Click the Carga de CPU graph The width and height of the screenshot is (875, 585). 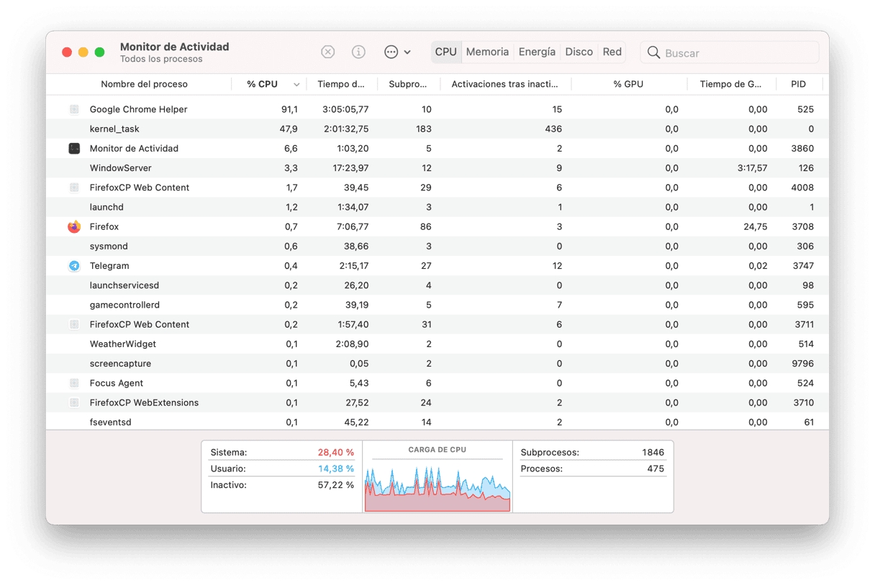437,483
